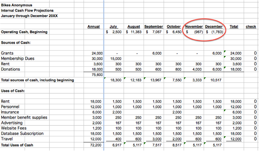Screen dimensions: 259x151
Task: Click September total sources 13,967
Action: click(x=156, y=80)
